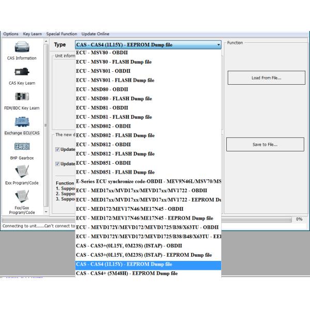Open the CAS Information car icon

click(22, 47)
